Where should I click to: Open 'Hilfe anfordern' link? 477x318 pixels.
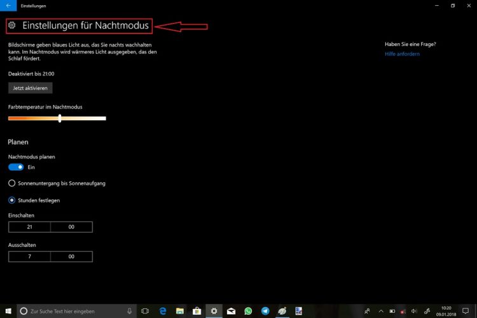[402, 54]
